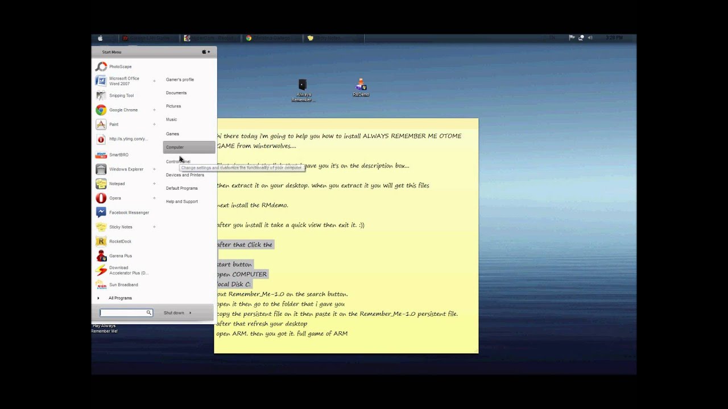Click the Apple logo start button on taskbar

[100, 38]
